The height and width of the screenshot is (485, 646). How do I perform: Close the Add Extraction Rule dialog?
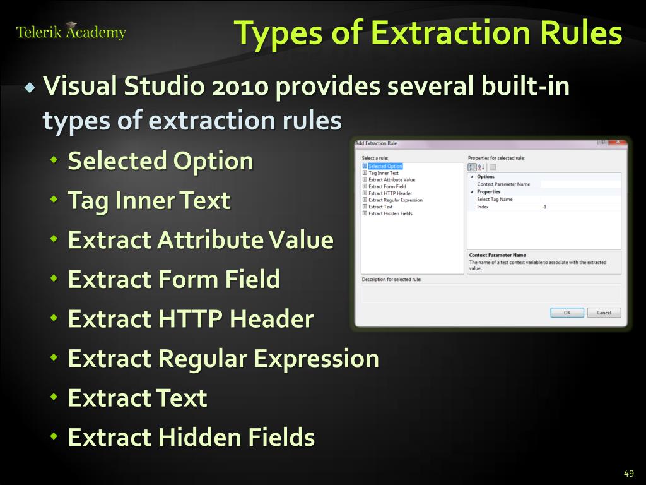point(618,142)
